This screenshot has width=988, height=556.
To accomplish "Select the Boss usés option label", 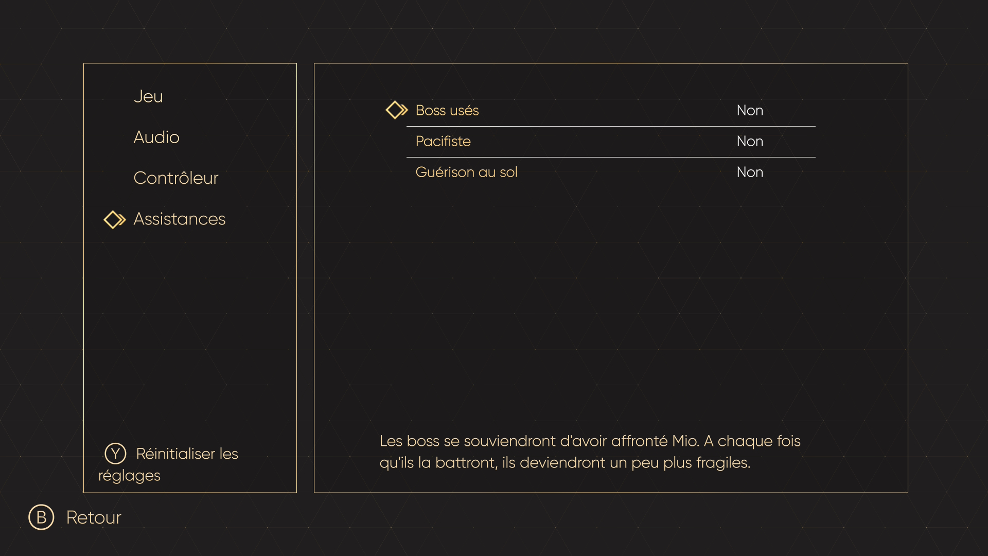I will [447, 111].
